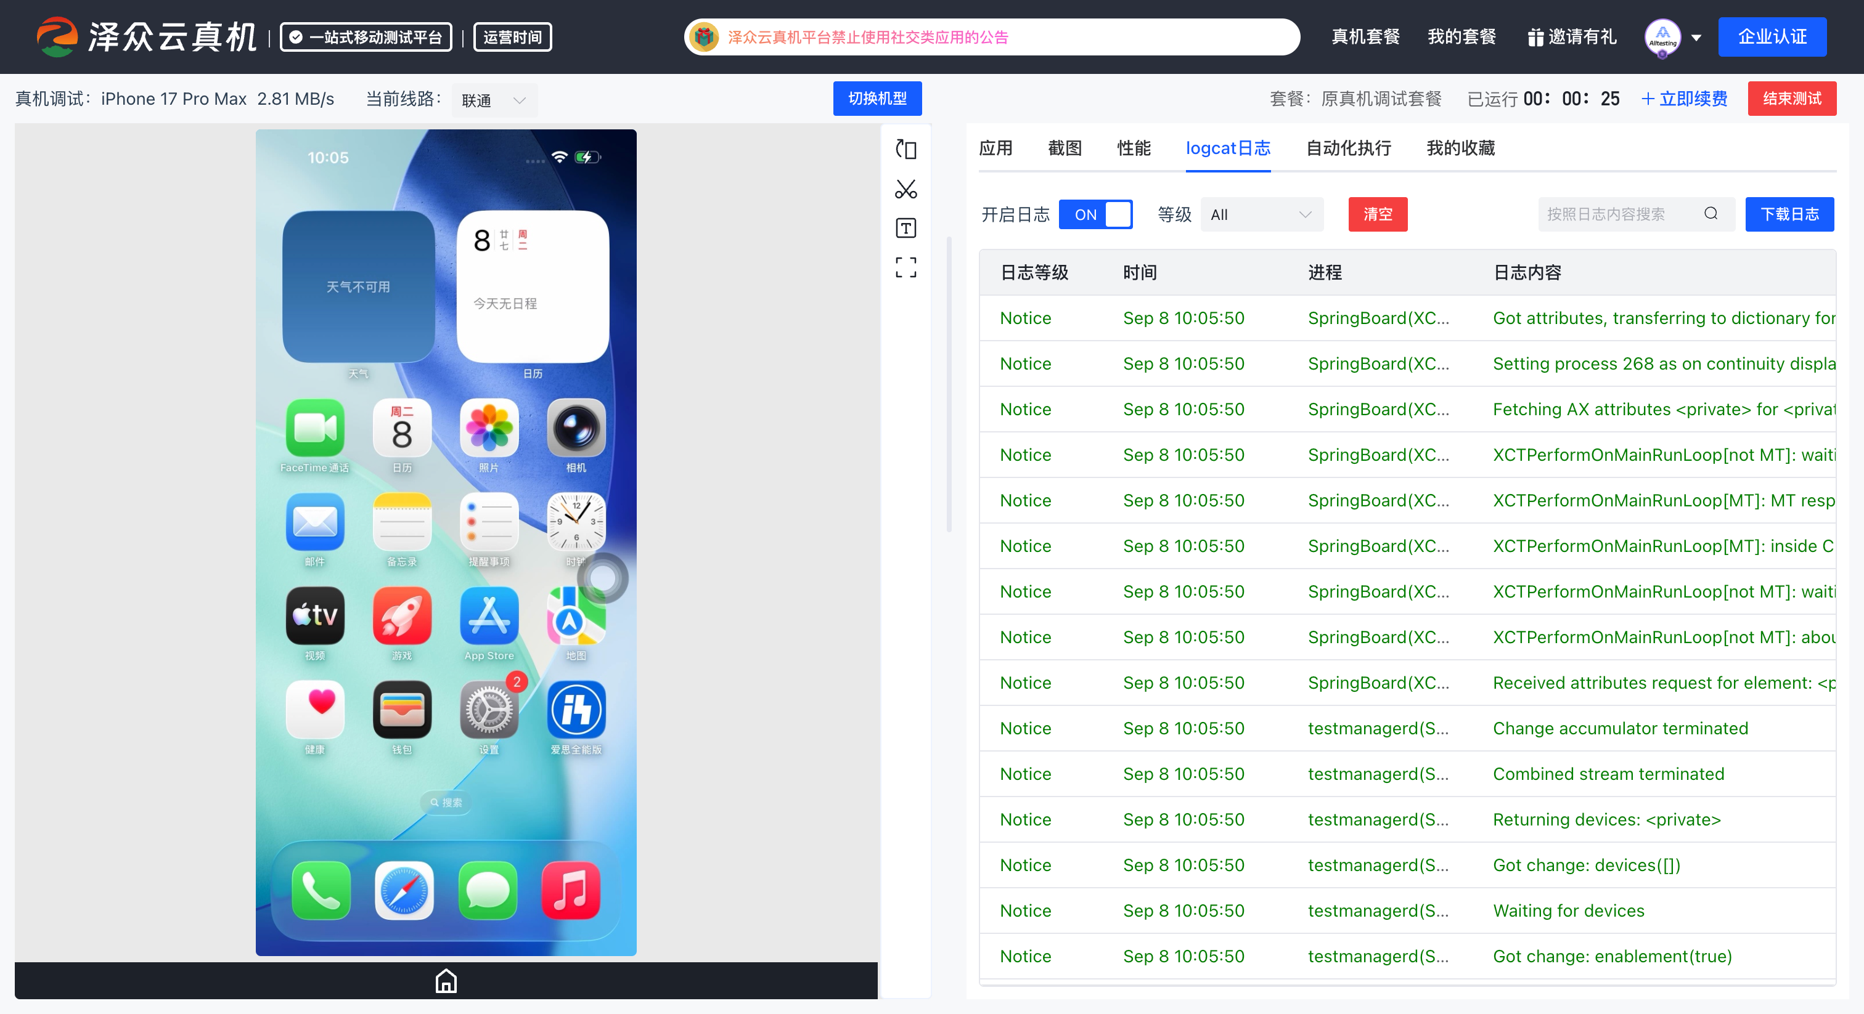Click the rotate screen icon

(905, 149)
